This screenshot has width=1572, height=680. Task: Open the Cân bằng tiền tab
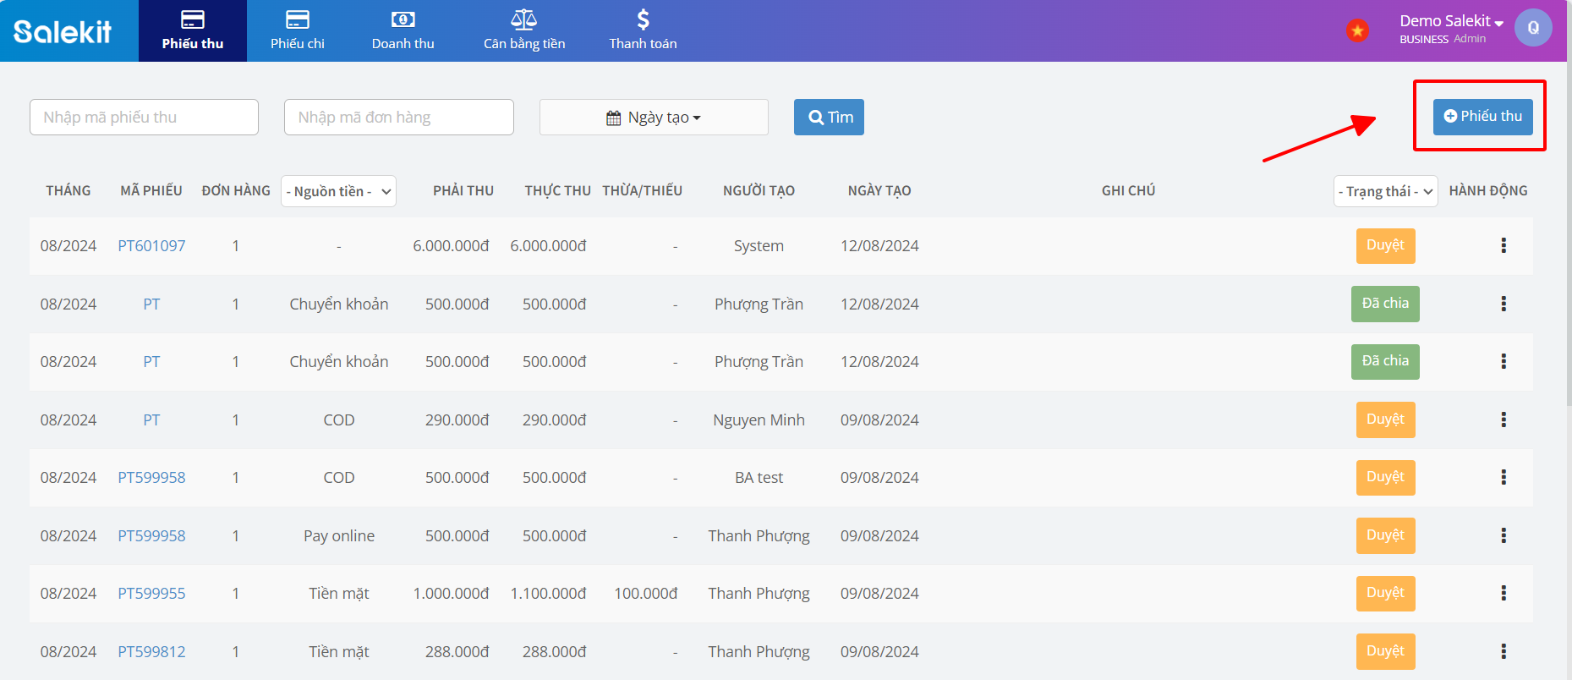(523, 31)
